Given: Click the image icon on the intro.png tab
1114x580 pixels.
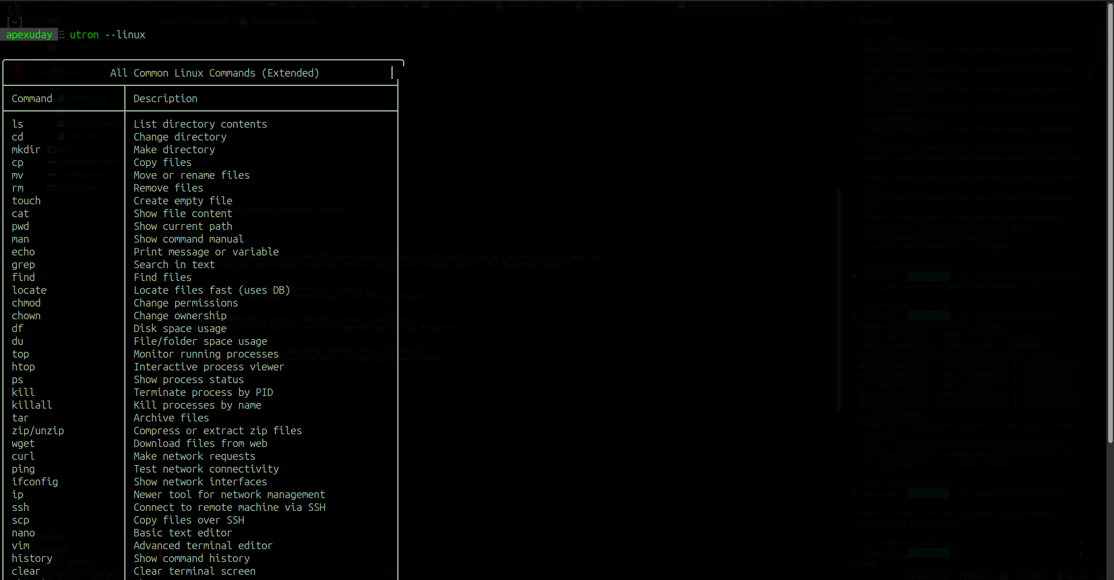Looking at the screenshot, I should point(425,6).
